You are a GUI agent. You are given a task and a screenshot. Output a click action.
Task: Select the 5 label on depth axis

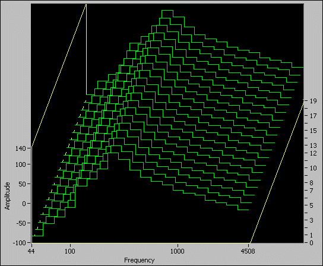point(312,205)
